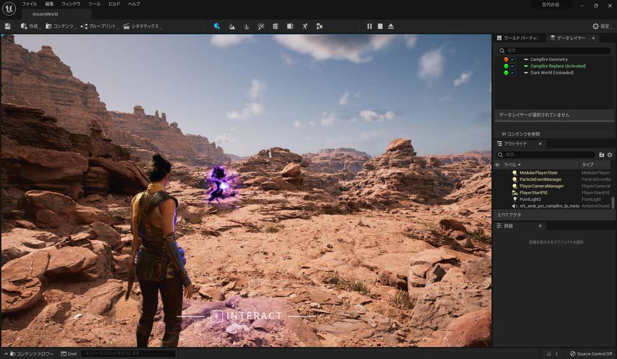Add a new folder in the Outliner
Screen dimensions: 617x359
pyautogui.click(x=601, y=155)
